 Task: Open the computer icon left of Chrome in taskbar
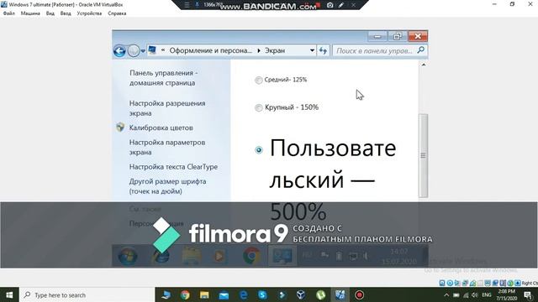coord(166,294)
